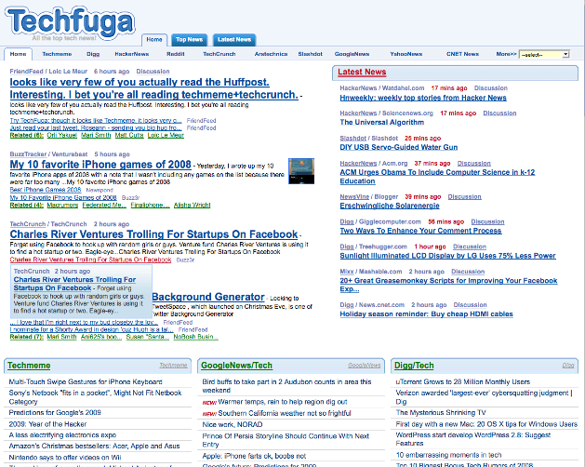The width and height of the screenshot is (585, 467).
Task: Click the NewsVine source link
Action: tap(354, 196)
